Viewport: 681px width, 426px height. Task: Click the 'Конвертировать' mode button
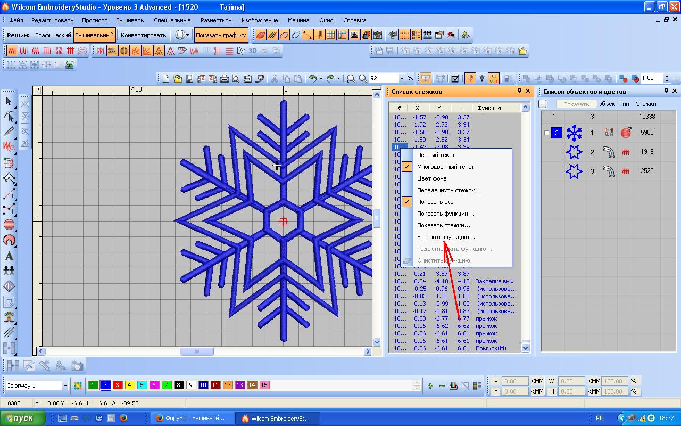pyautogui.click(x=143, y=35)
